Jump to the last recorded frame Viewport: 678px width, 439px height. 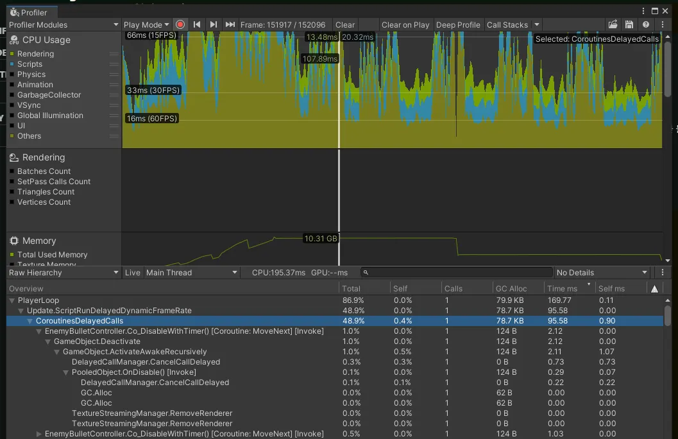click(230, 24)
